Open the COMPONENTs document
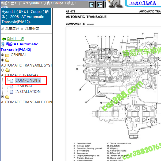This screenshot has height=161, width=161. tap(28, 80)
